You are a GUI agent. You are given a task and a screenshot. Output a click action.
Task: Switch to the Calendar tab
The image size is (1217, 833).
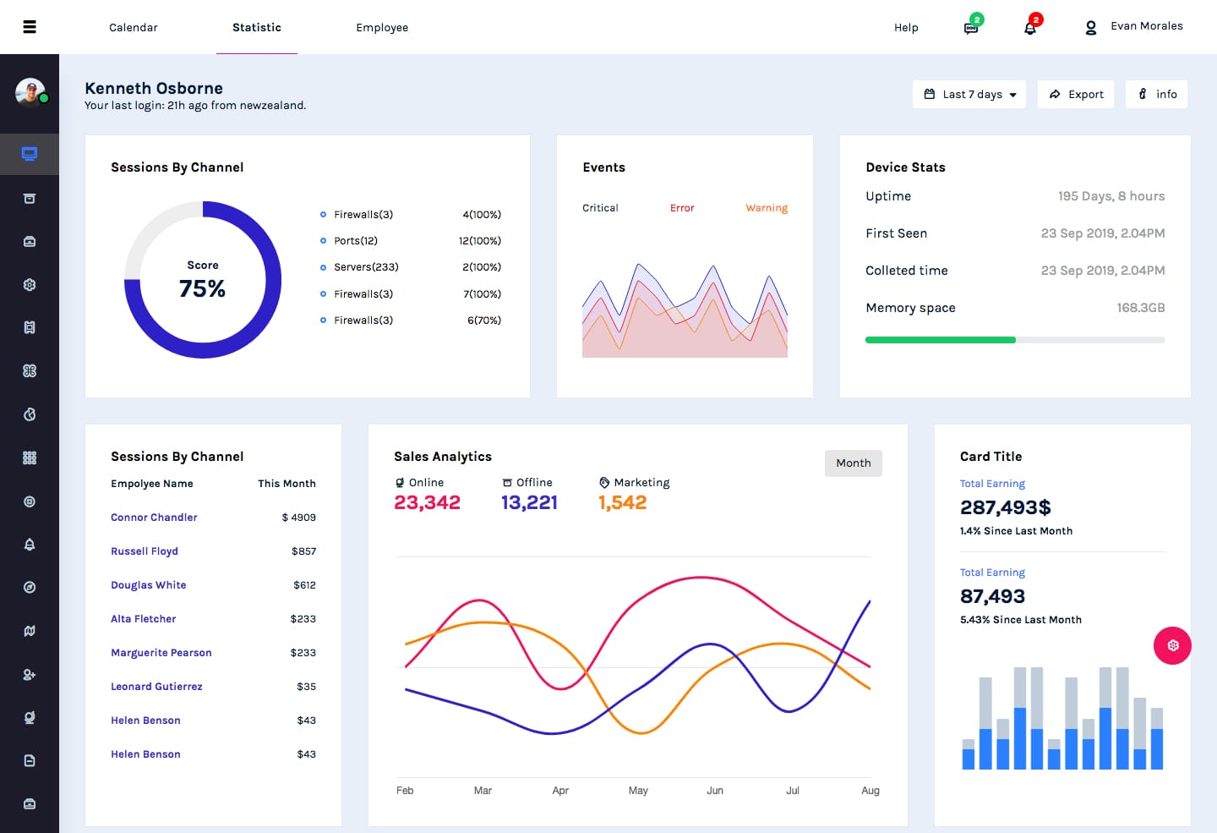tap(133, 27)
